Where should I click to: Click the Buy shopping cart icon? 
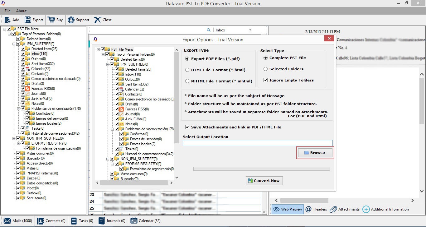(x=51, y=20)
